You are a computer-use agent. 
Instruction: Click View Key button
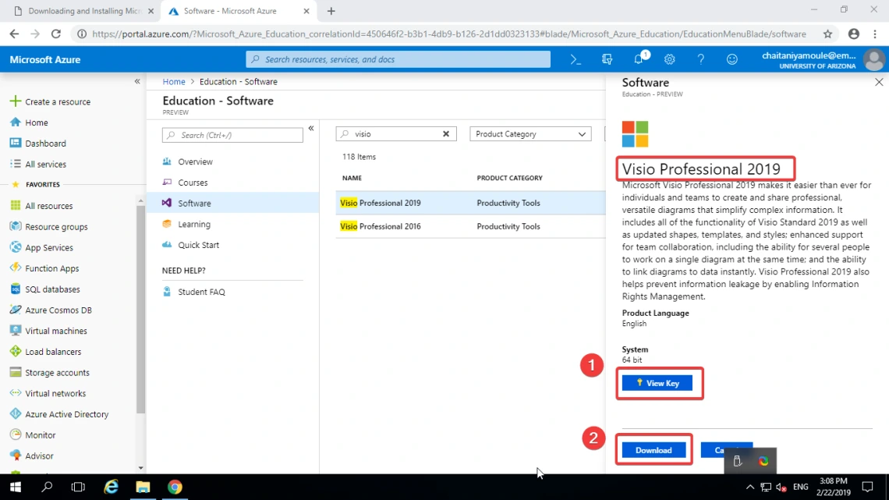(x=657, y=383)
